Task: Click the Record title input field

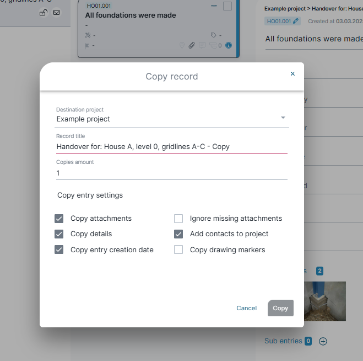Action: [171, 147]
